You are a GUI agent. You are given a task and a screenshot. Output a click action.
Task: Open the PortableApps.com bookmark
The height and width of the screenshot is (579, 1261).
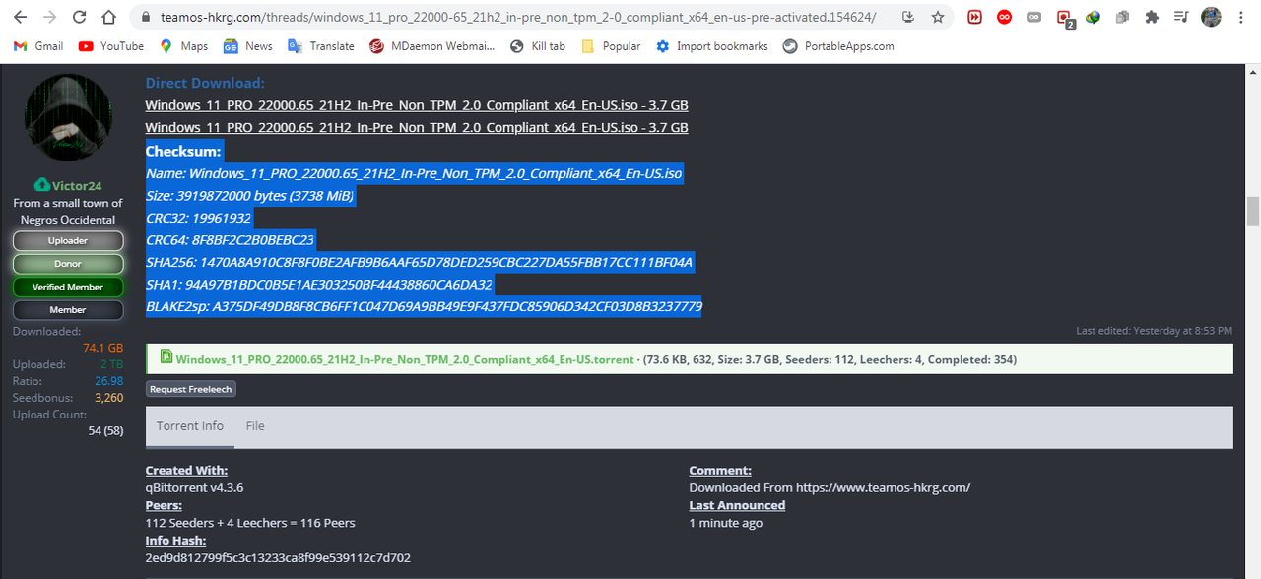[838, 46]
